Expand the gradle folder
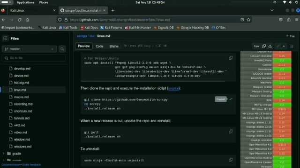 (3, 154)
